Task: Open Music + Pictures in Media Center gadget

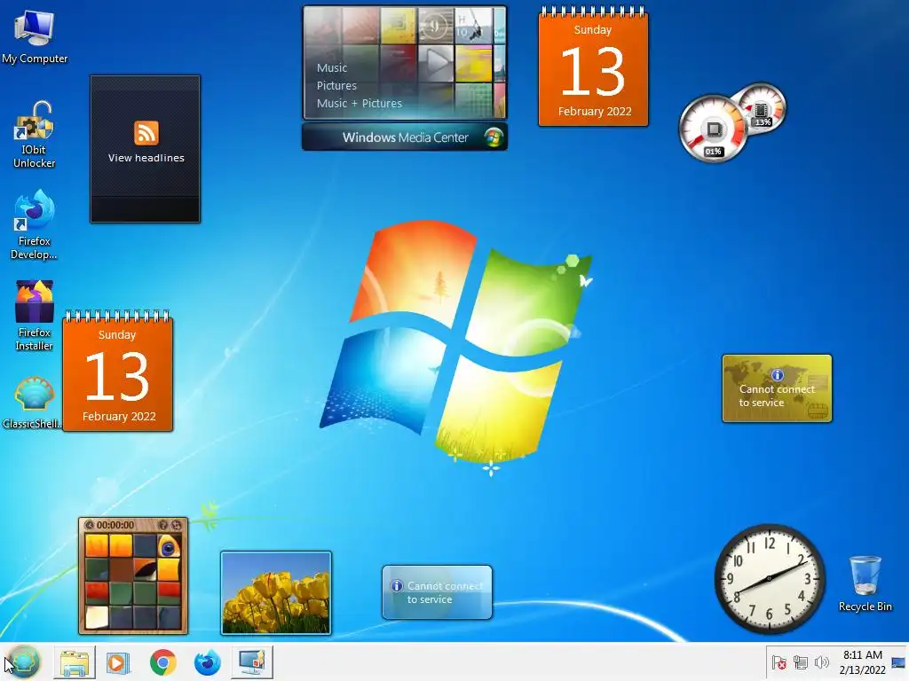Action: pos(359,104)
